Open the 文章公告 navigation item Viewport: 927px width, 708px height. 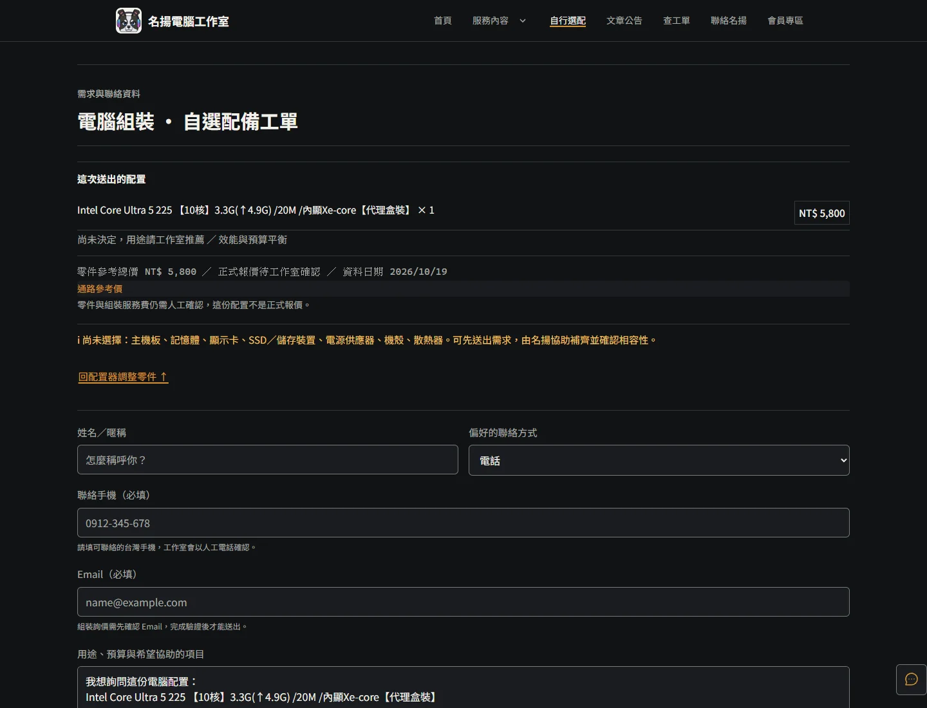coord(624,21)
